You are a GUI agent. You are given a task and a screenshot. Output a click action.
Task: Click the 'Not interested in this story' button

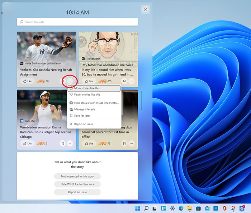[x=77, y=176]
